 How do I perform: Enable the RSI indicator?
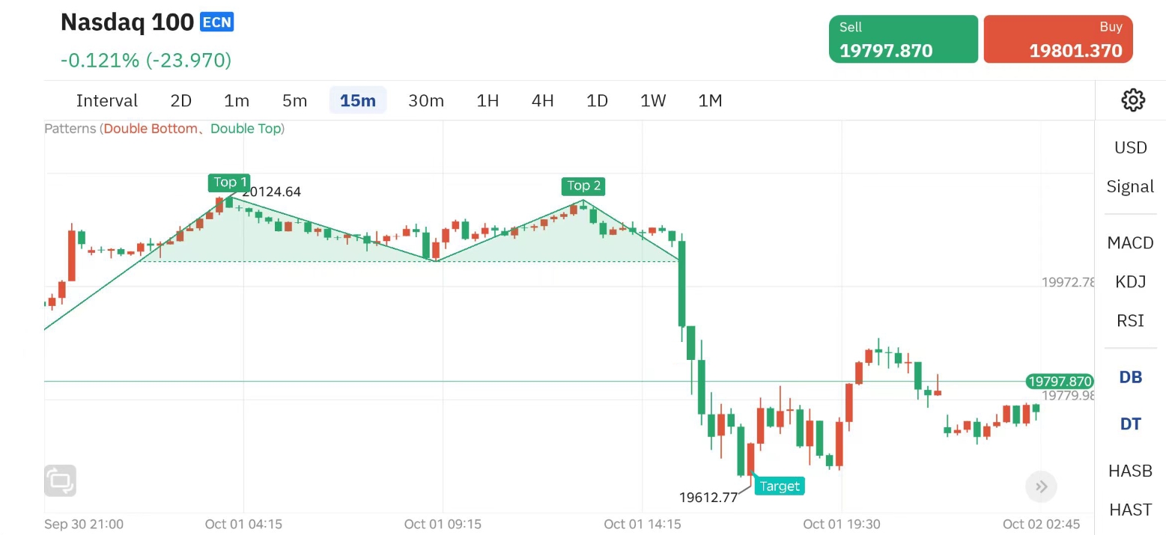[x=1130, y=320]
